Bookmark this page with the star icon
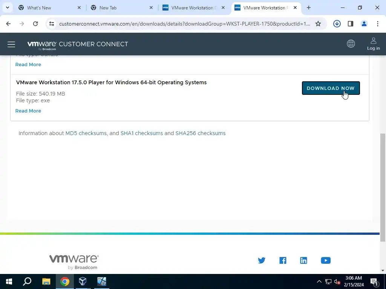The image size is (386, 289). [x=318, y=24]
